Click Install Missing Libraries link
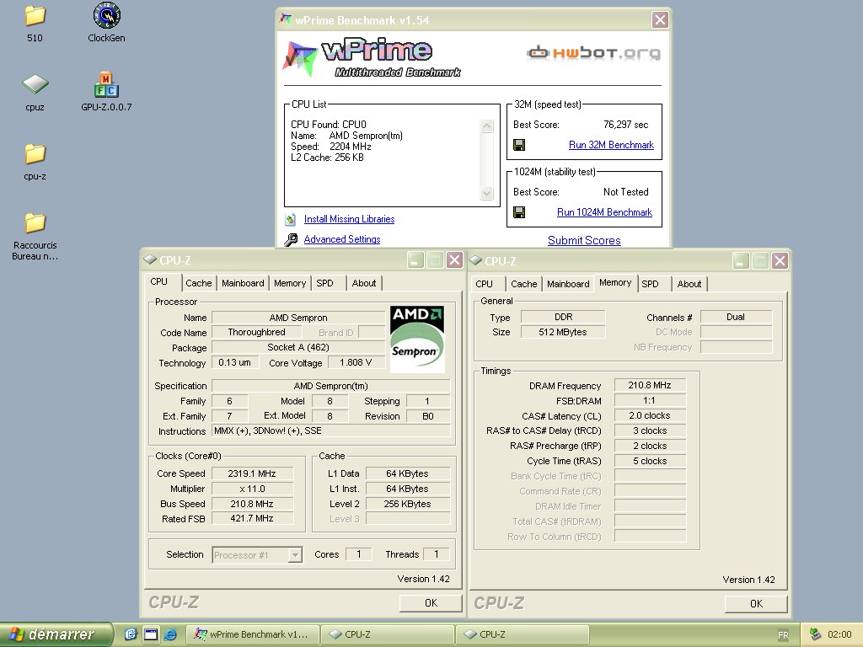 pyautogui.click(x=349, y=219)
